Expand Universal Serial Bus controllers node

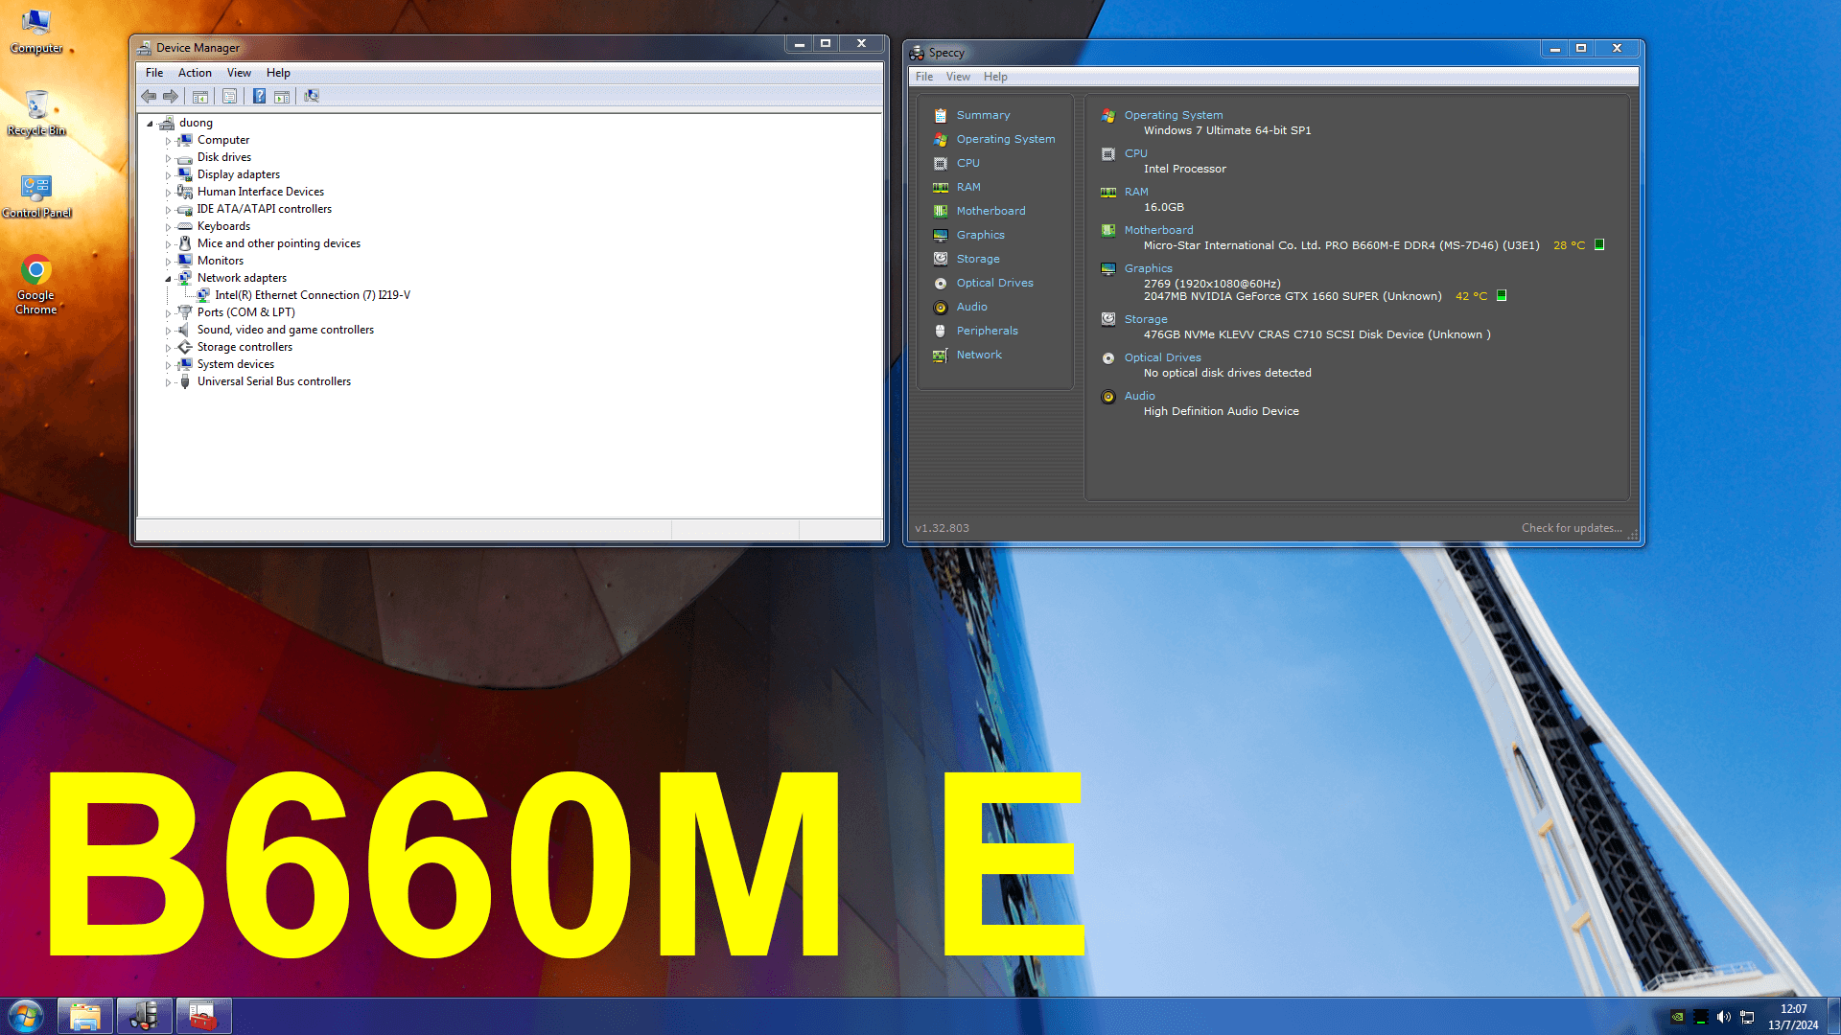168,382
